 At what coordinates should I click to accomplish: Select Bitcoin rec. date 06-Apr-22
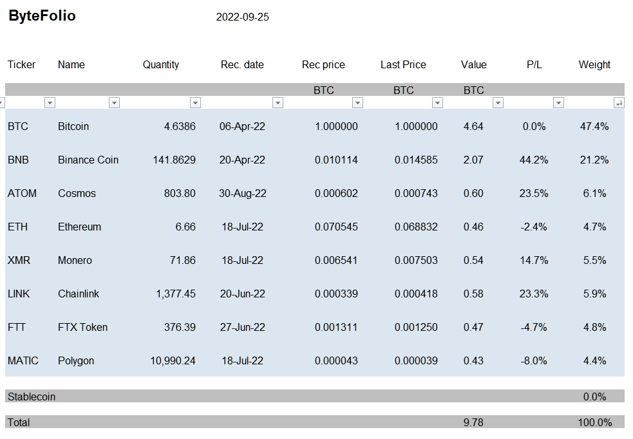[242, 126]
